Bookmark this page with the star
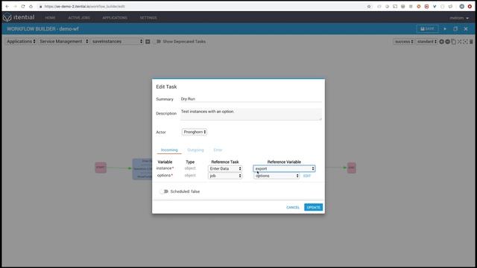The image size is (477, 268). (x=369, y=6)
